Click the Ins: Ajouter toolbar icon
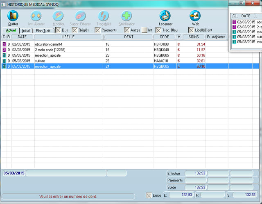Image resolution: width=262 pixels, height=204 pixels. pyautogui.click(x=36, y=16)
